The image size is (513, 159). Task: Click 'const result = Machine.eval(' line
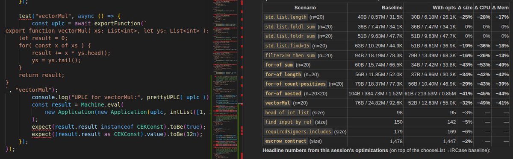[x=78, y=105]
